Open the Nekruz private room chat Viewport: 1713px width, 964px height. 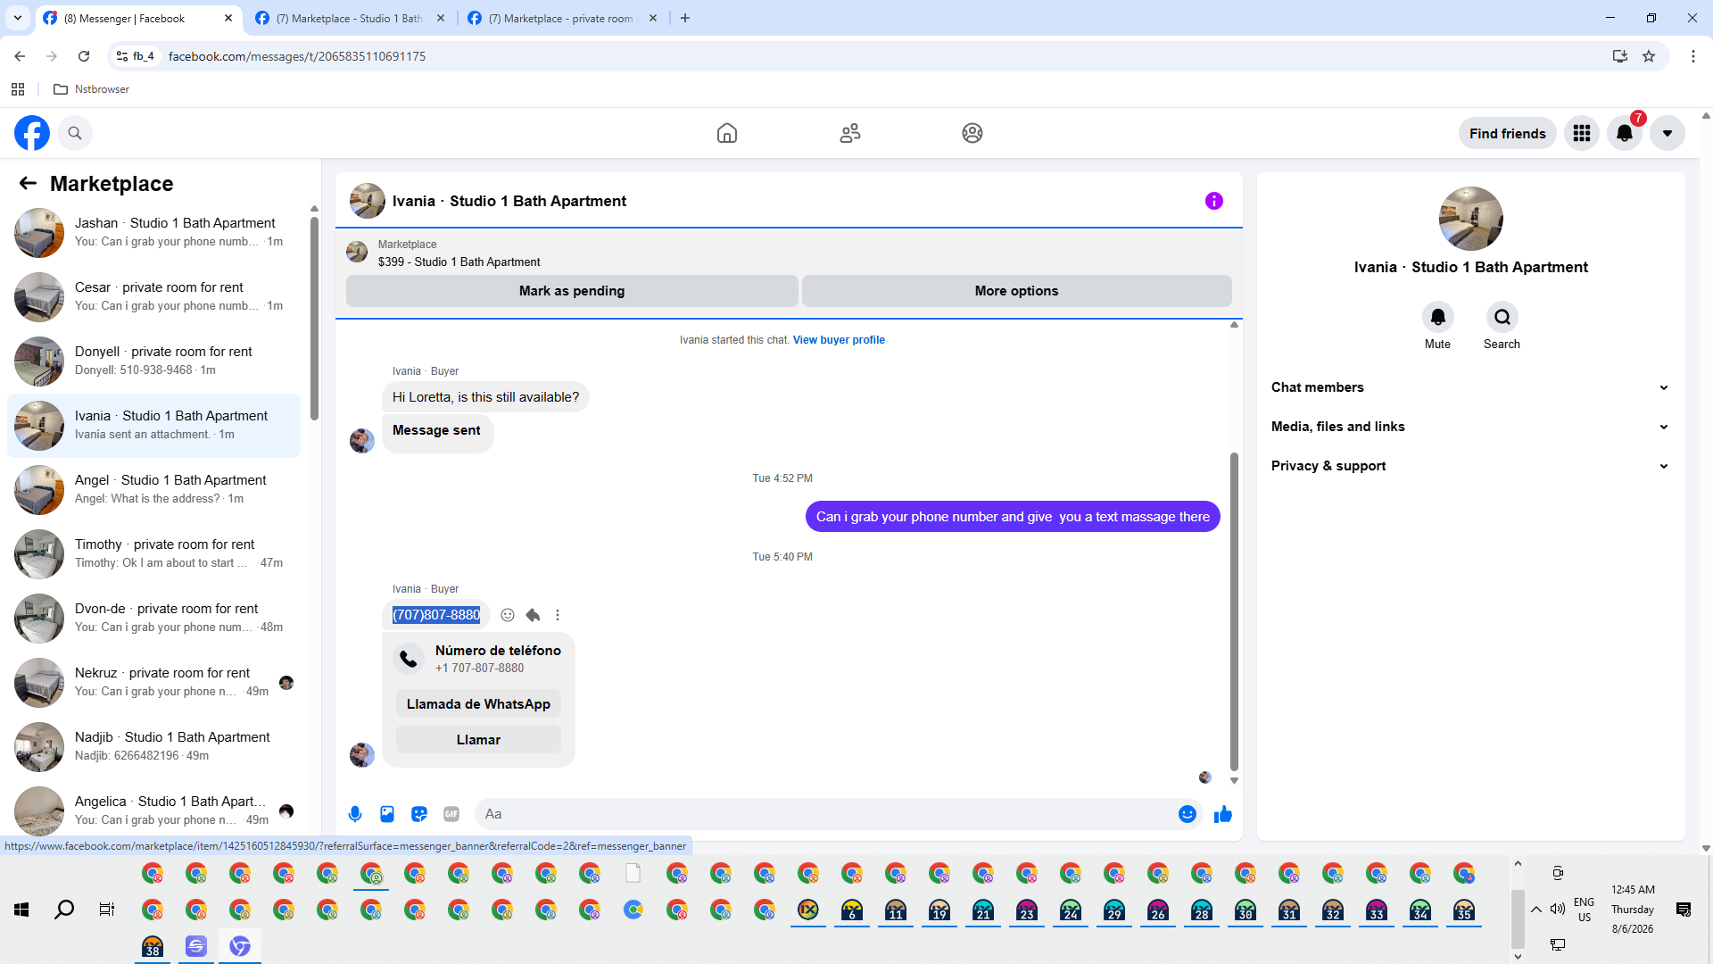[x=153, y=682]
